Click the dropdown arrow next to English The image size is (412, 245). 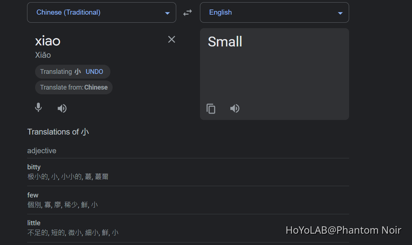(340, 12)
